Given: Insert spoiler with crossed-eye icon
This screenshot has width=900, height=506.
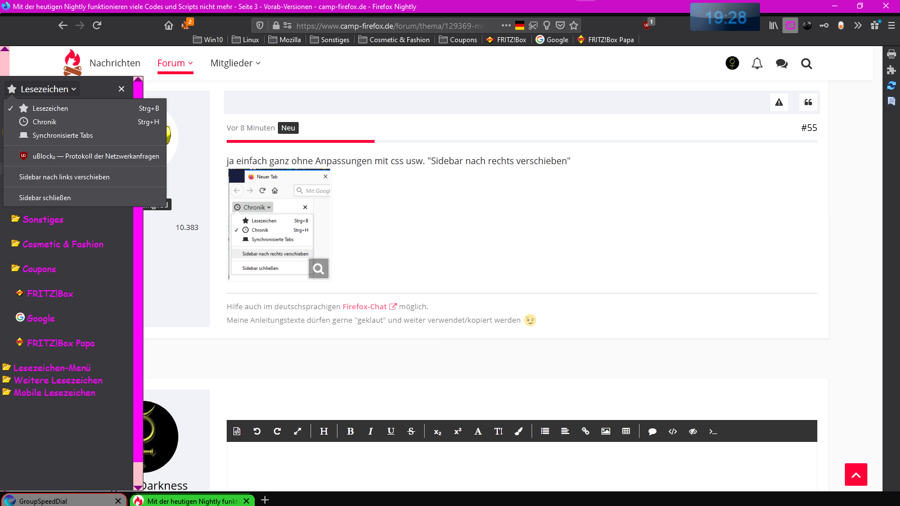Looking at the screenshot, I should 693,431.
